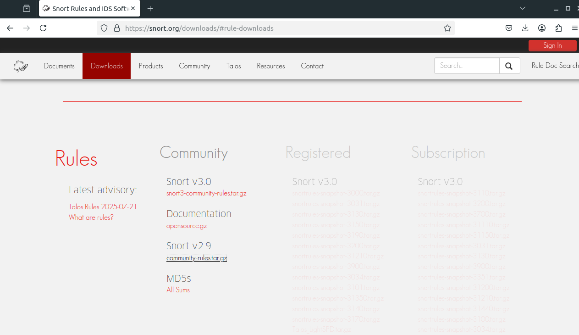
Task: Click the site Search input field
Action: [467, 66]
